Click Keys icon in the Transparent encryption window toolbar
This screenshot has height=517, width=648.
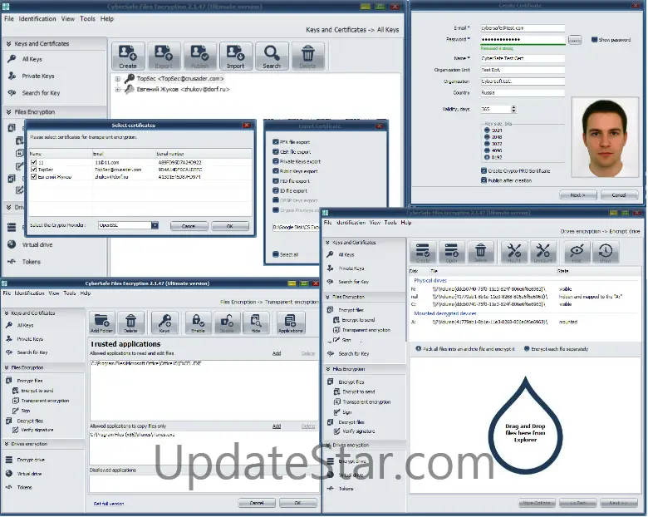coord(164,323)
